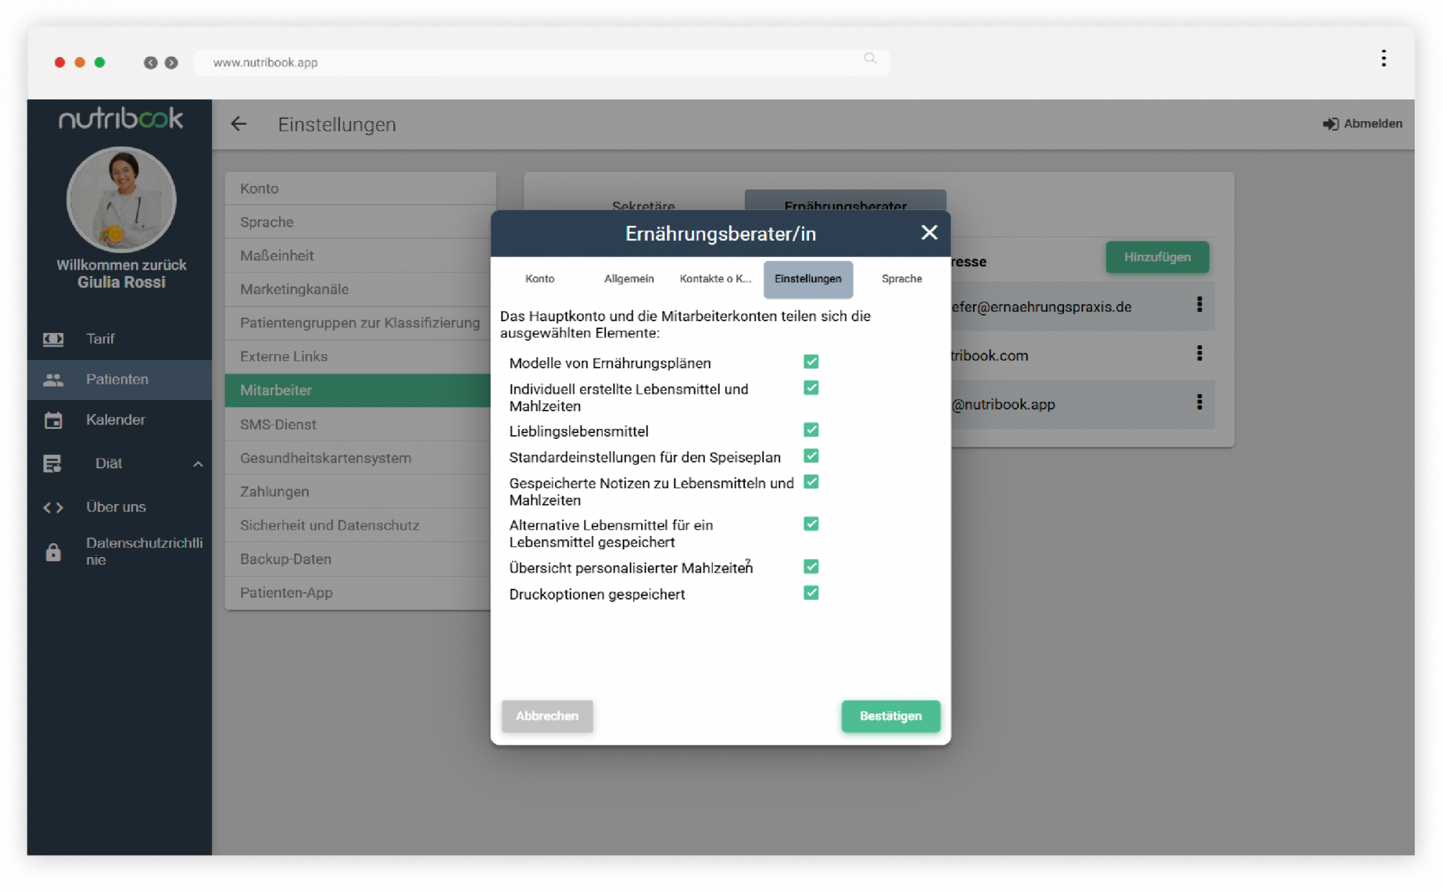Close the Ernährungsberater/in dialog
This screenshot has height=893, width=1443.
click(x=929, y=232)
